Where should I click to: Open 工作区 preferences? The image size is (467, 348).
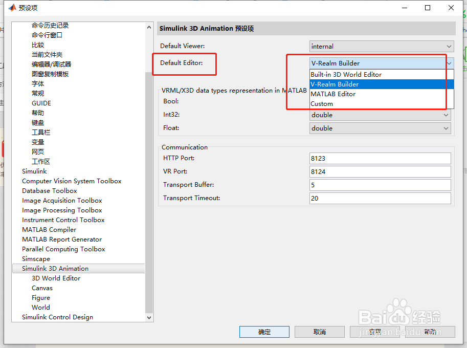(x=41, y=162)
